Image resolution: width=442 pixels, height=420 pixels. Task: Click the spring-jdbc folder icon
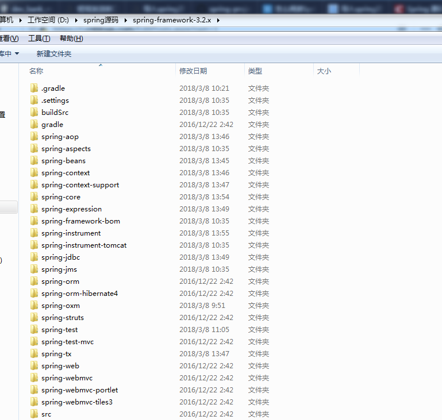(34, 257)
